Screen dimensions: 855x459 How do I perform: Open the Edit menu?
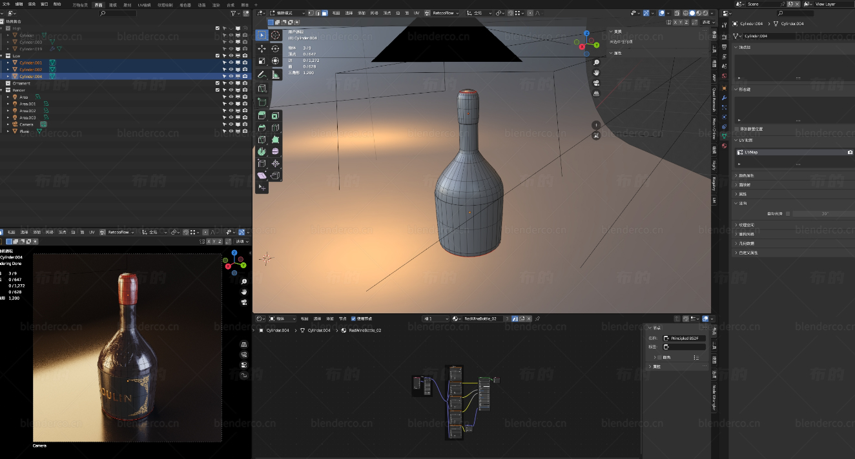click(x=19, y=4)
